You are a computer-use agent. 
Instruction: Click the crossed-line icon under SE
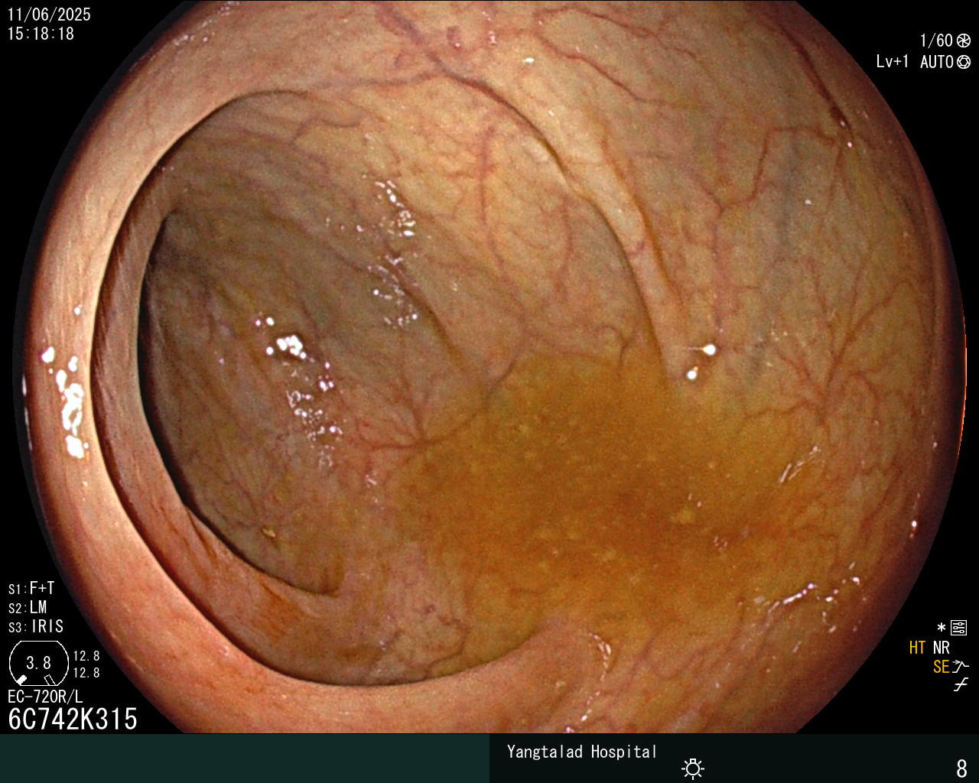961,685
